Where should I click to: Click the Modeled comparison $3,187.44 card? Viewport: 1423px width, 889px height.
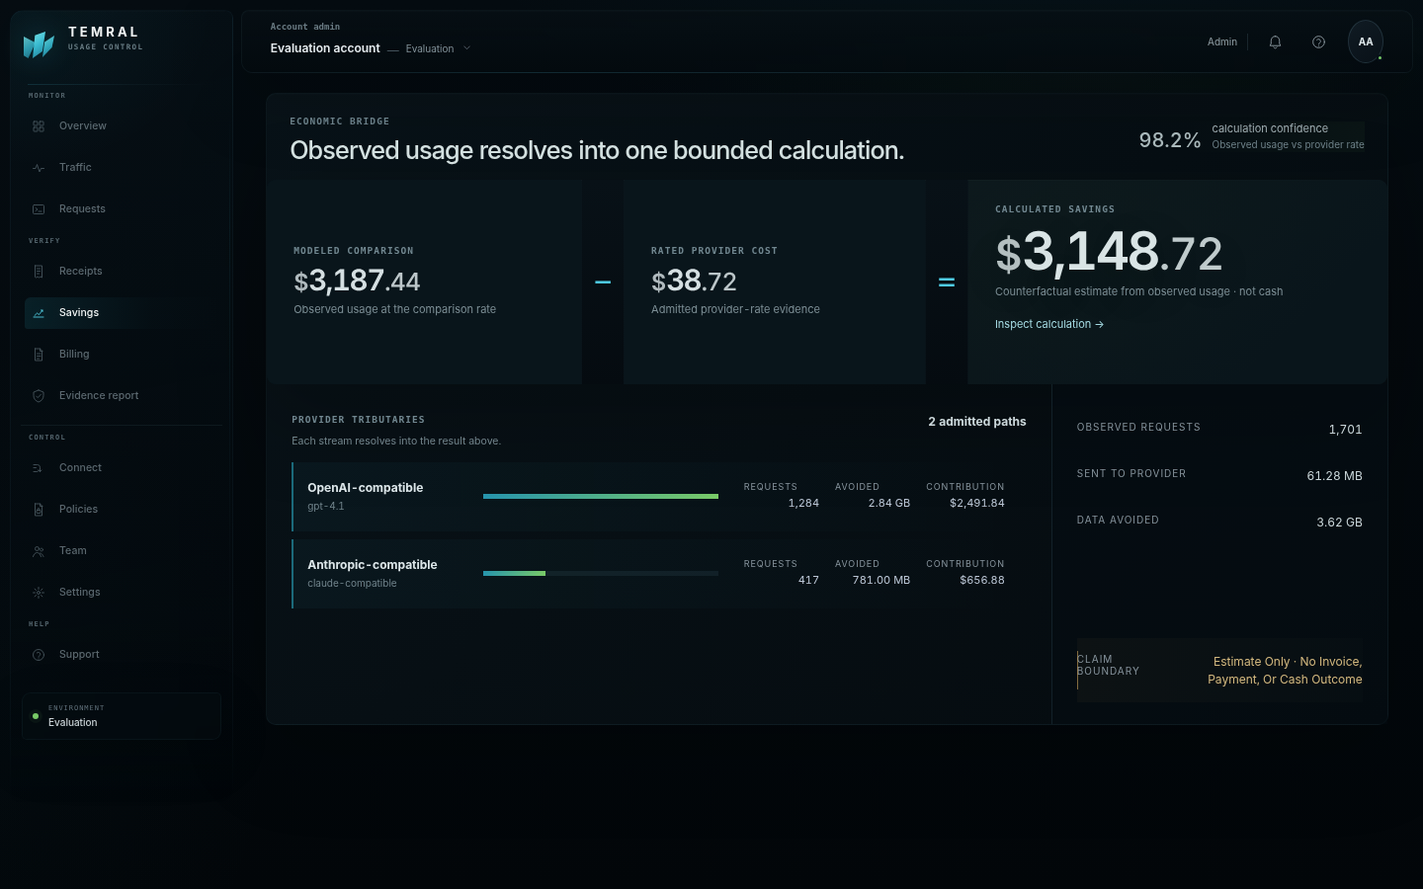click(425, 283)
